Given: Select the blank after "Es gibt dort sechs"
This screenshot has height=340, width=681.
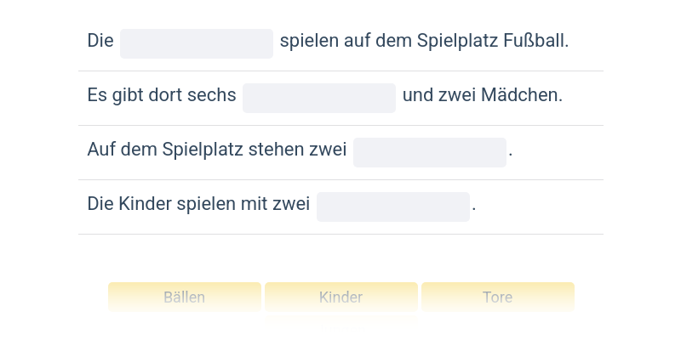Looking at the screenshot, I should pyautogui.click(x=319, y=98).
